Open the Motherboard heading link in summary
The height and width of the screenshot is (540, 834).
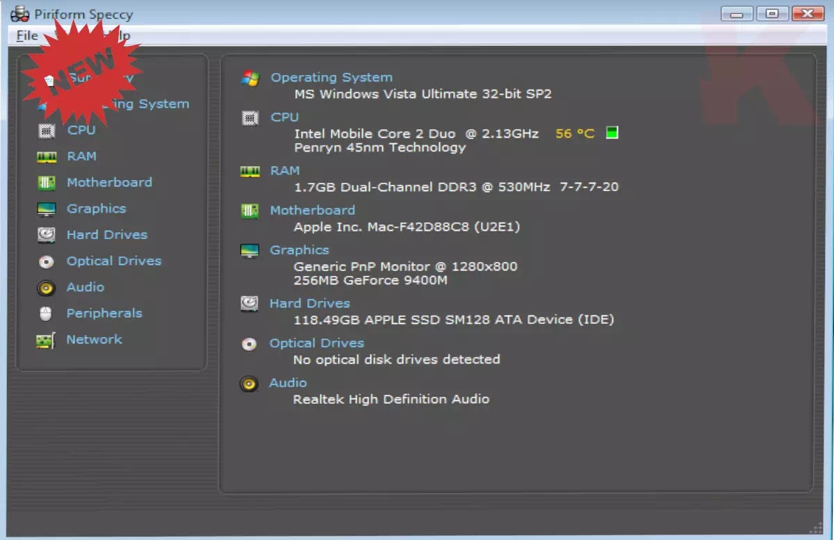click(x=313, y=210)
